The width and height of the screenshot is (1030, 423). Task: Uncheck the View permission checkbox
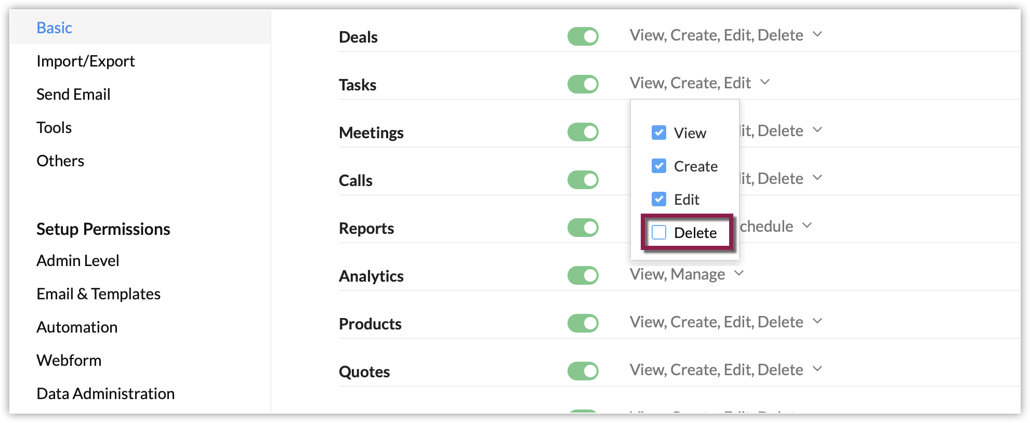[659, 133]
